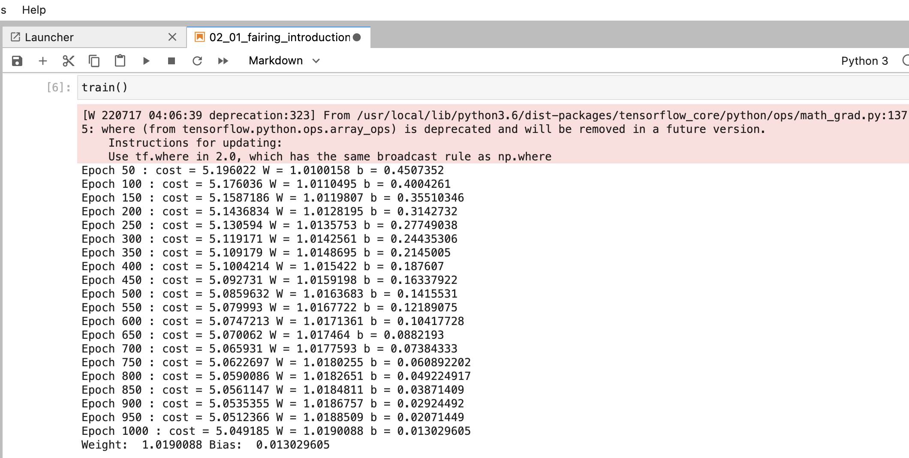Restart the kernel with the circular arrow icon
909x458 pixels.
(x=197, y=61)
